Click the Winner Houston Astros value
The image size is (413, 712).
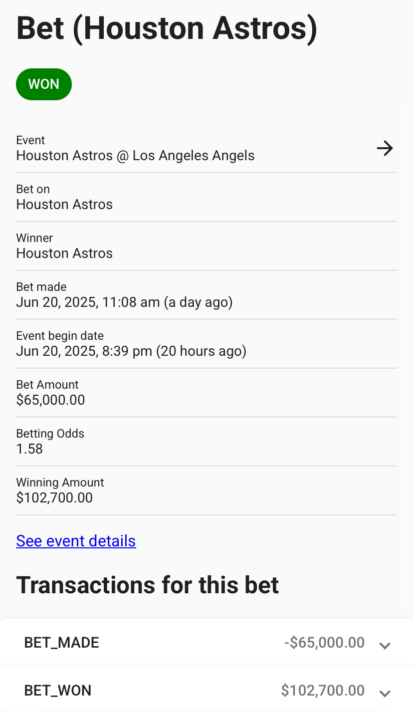click(x=64, y=253)
